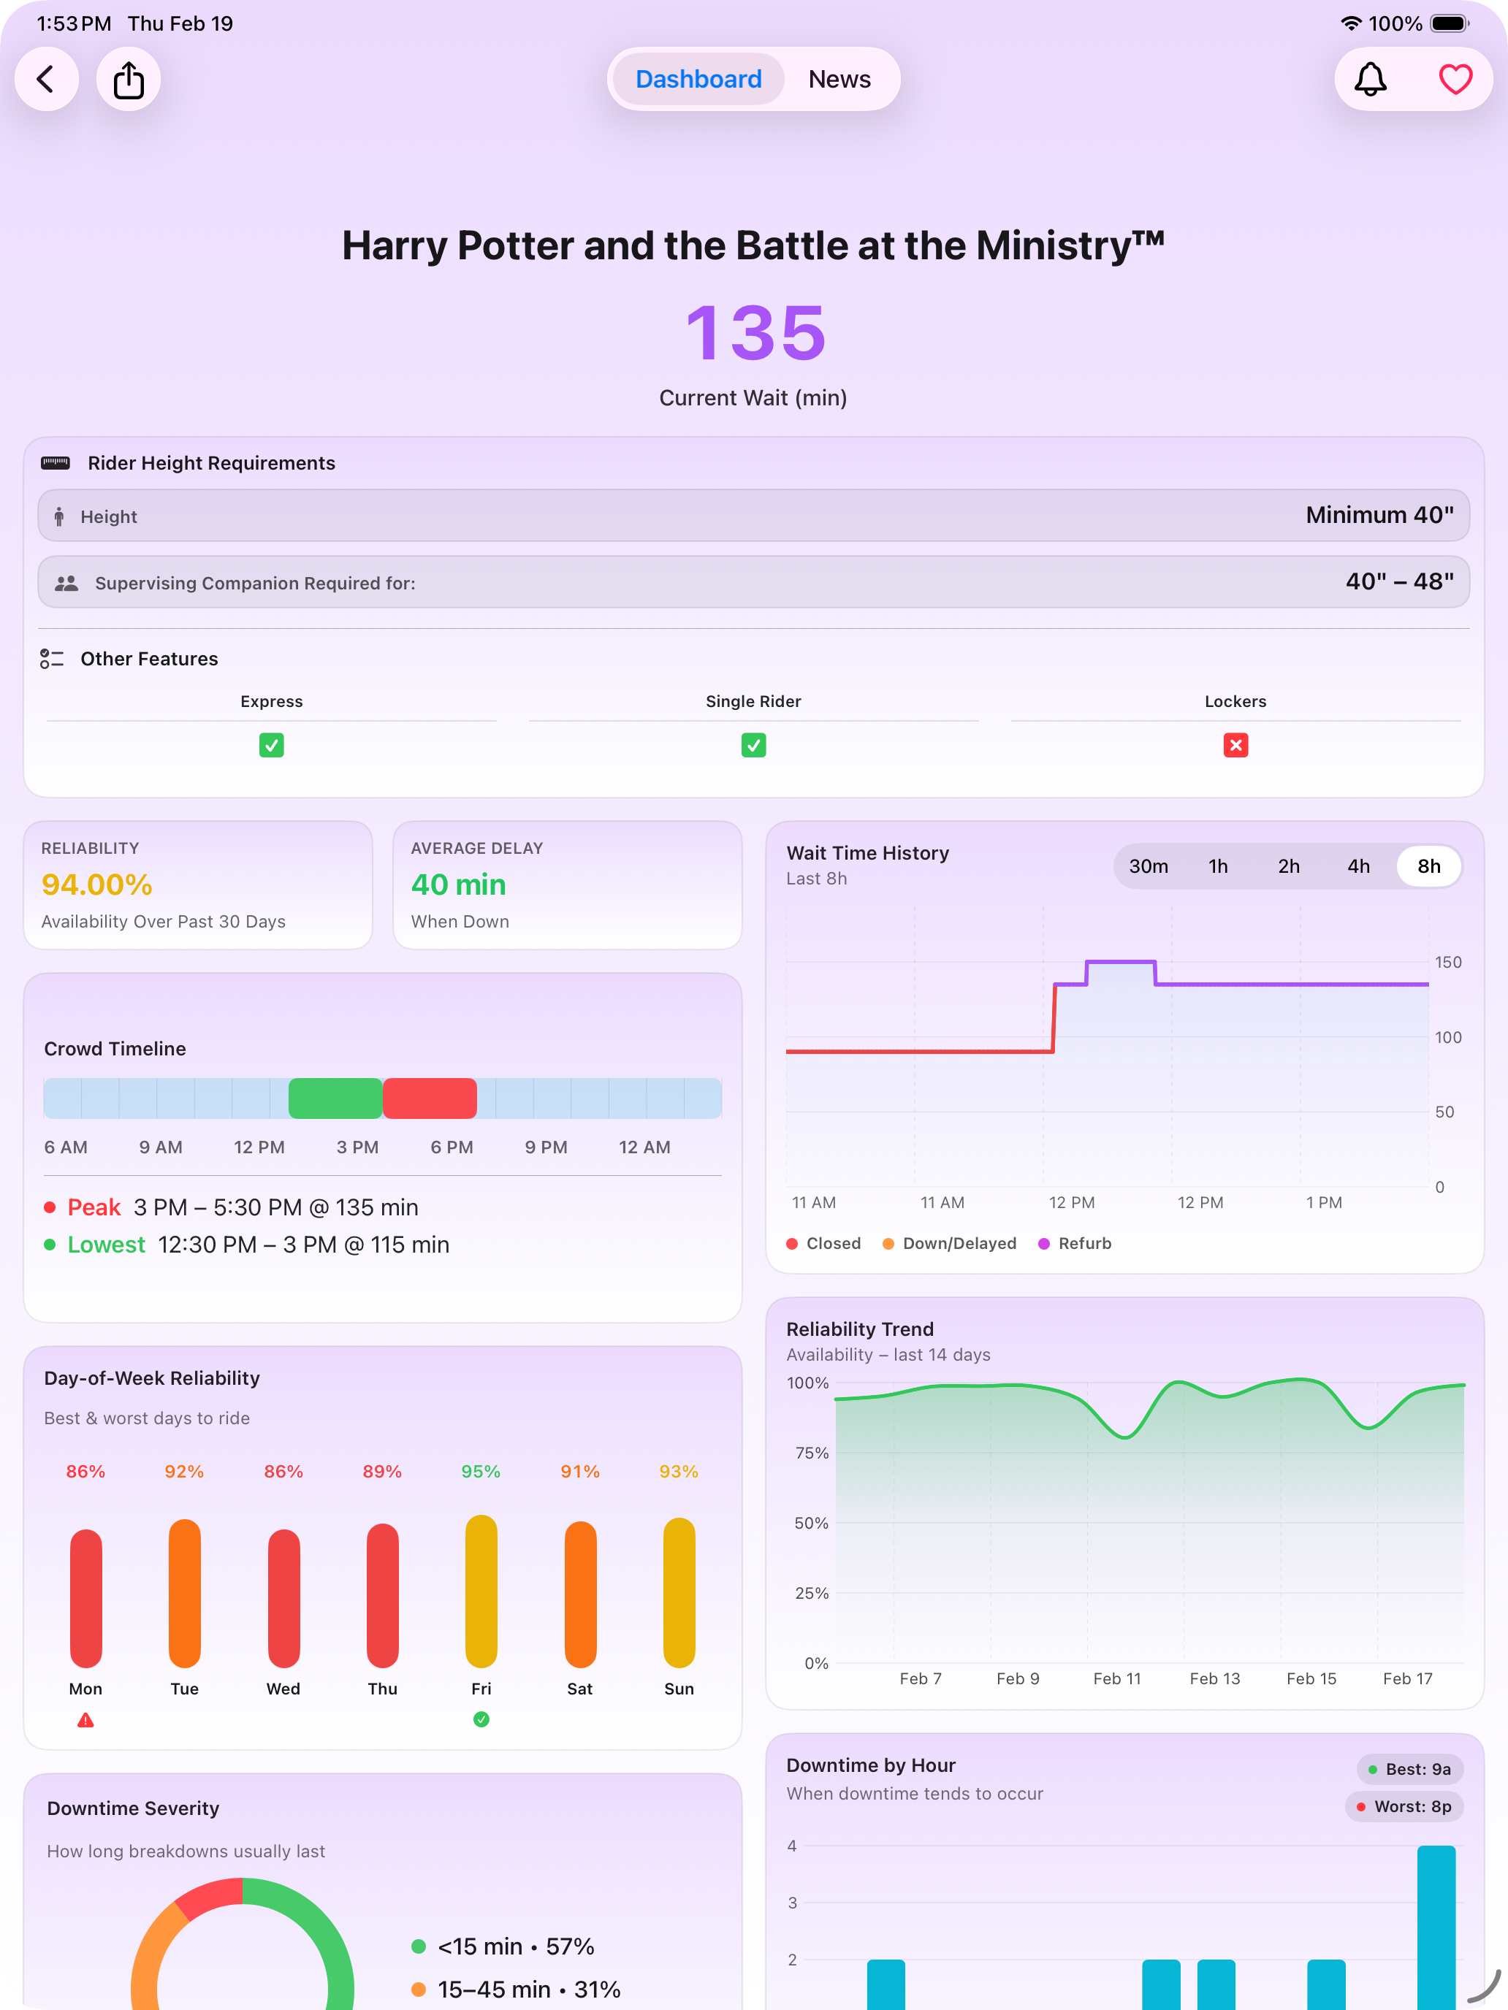Viewport: 1508px width, 2010px height.
Task: Tap the two-people Supervising Companion icon
Action: click(66, 582)
